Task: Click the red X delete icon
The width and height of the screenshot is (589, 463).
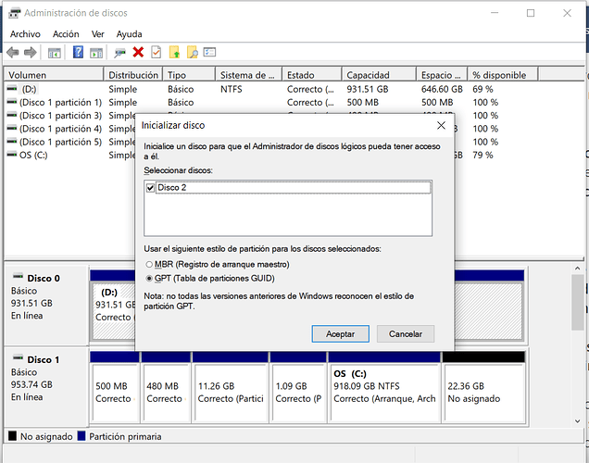Action: (138, 52)
